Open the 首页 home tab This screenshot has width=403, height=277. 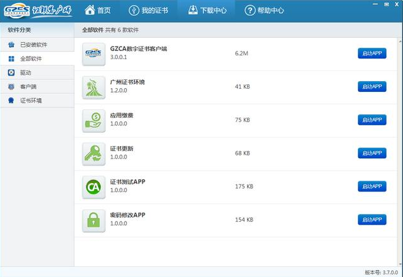coord(97,10)
